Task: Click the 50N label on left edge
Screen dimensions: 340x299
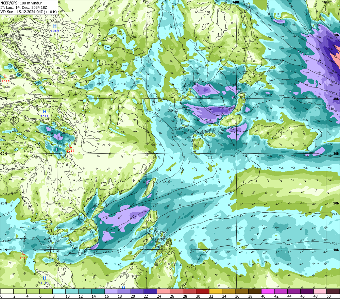Action: coord(4,35)
